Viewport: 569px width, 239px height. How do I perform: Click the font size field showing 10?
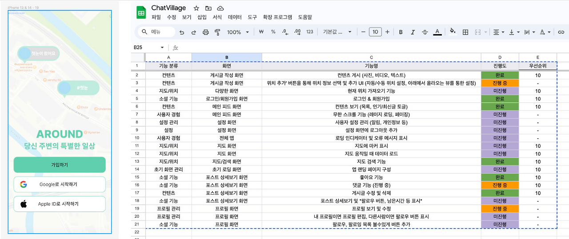click(x=375, y=32)
